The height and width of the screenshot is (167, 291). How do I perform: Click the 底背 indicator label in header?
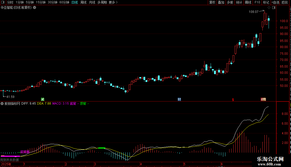(74, 104)
